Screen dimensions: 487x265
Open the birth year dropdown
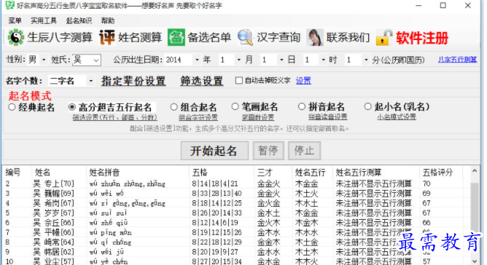point(197,60)
